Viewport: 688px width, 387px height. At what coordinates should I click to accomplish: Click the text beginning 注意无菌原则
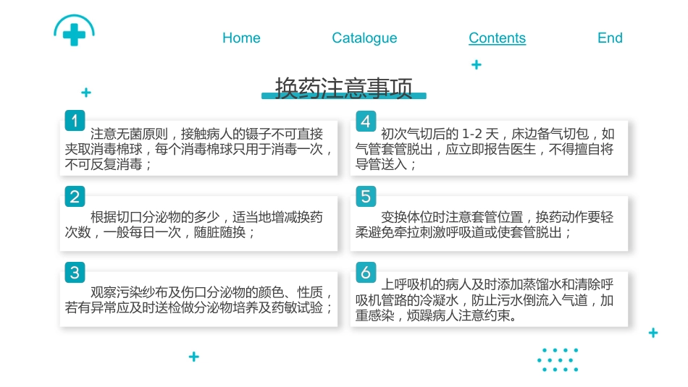pos(198,149)
